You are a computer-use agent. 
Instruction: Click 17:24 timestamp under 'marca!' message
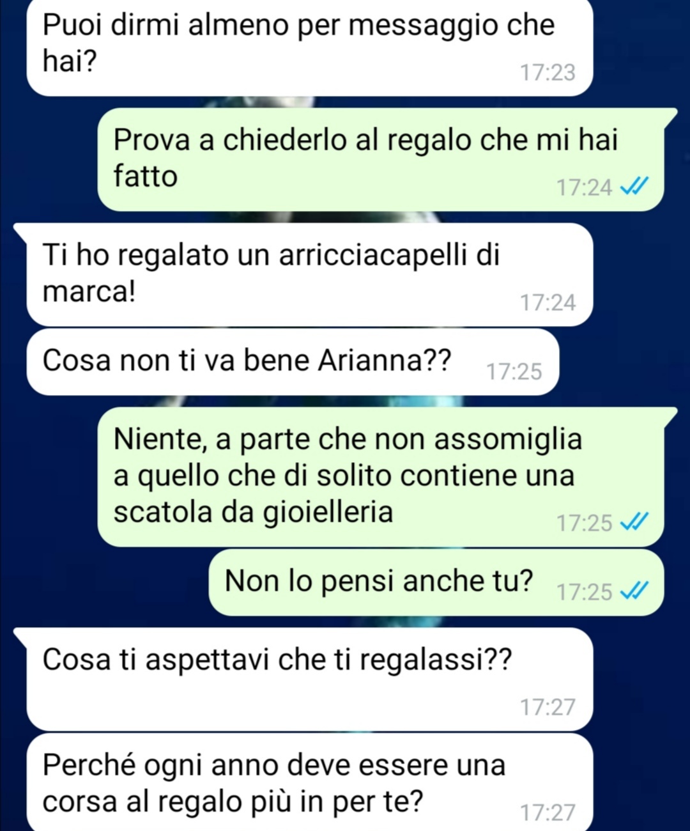548,302
